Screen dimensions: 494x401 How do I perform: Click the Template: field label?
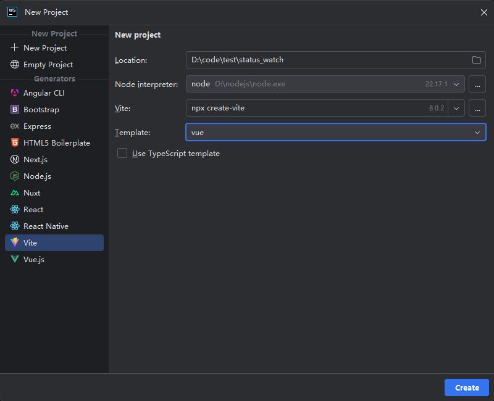[132, 133]
